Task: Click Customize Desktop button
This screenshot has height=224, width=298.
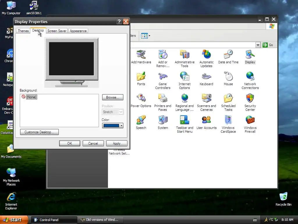Action: point(39,132)
